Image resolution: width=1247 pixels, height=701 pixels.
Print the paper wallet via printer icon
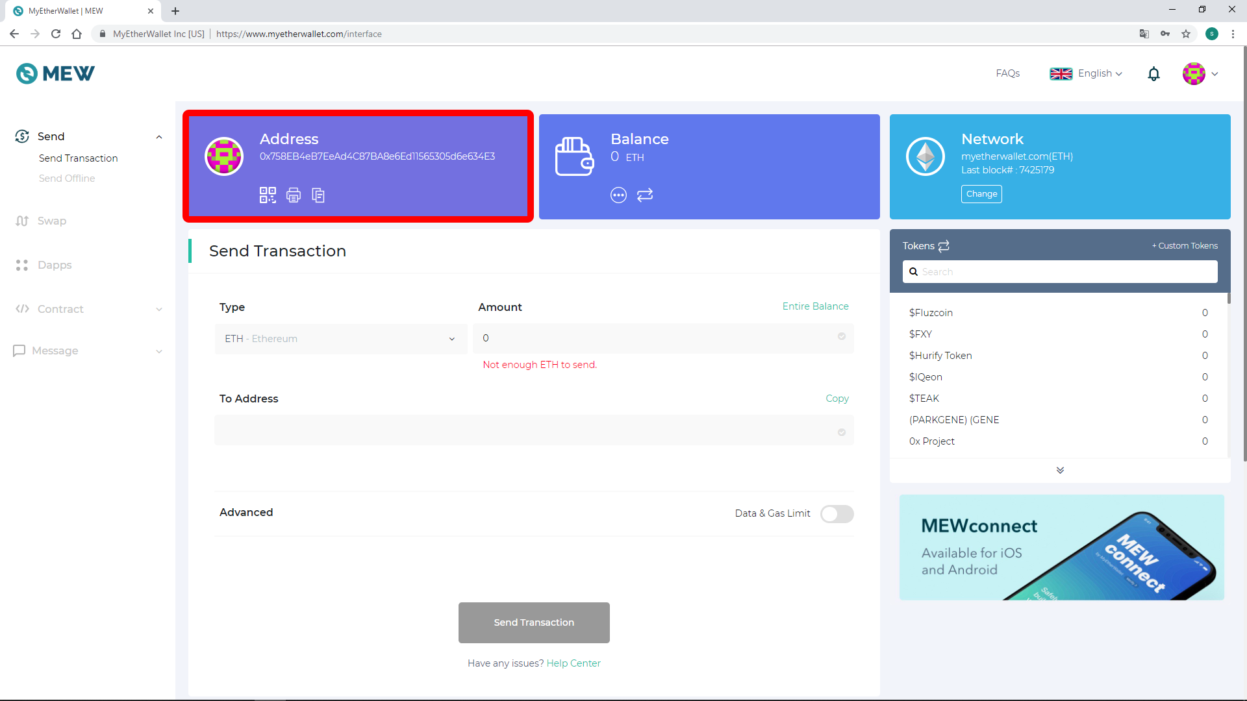[294, 195]
